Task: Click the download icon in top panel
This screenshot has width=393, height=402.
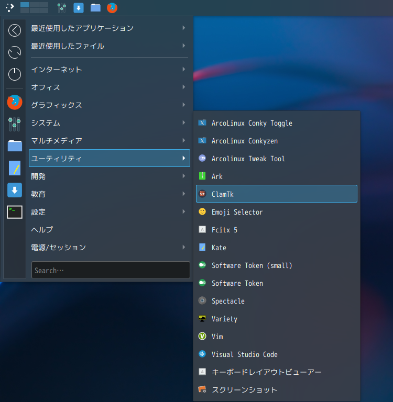Action: pos(79,8)
